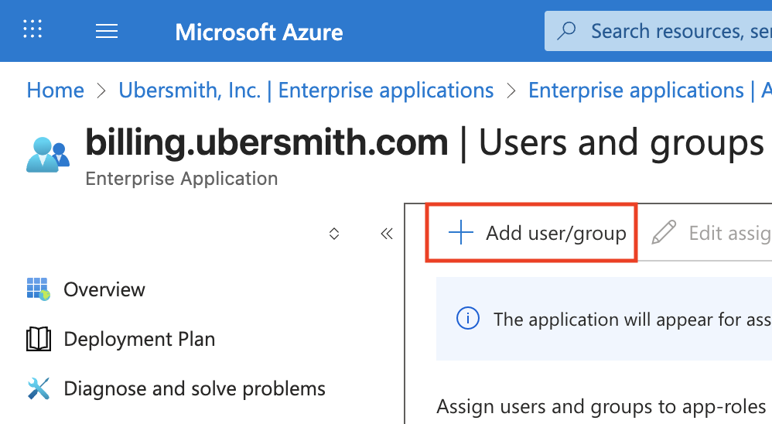Open the Azure app launcher grid
The height and width of the screenshot is (424, 772).
tap(32, 30)
